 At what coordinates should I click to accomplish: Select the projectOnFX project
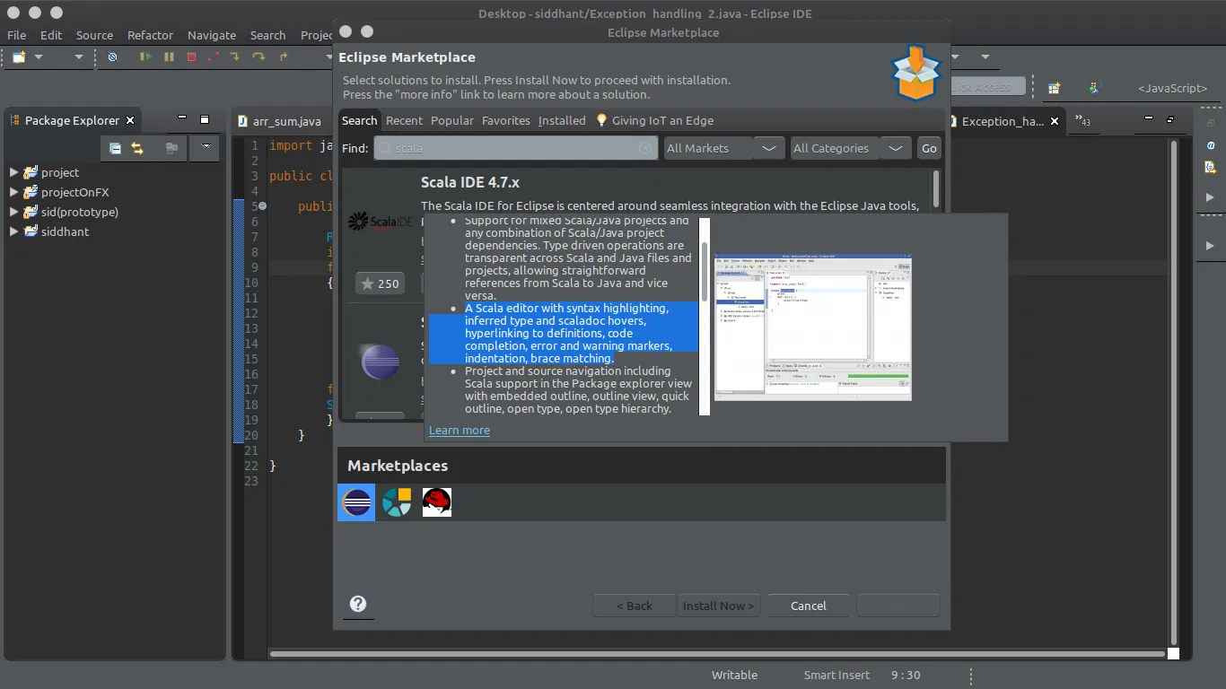(x=74, y=192)
